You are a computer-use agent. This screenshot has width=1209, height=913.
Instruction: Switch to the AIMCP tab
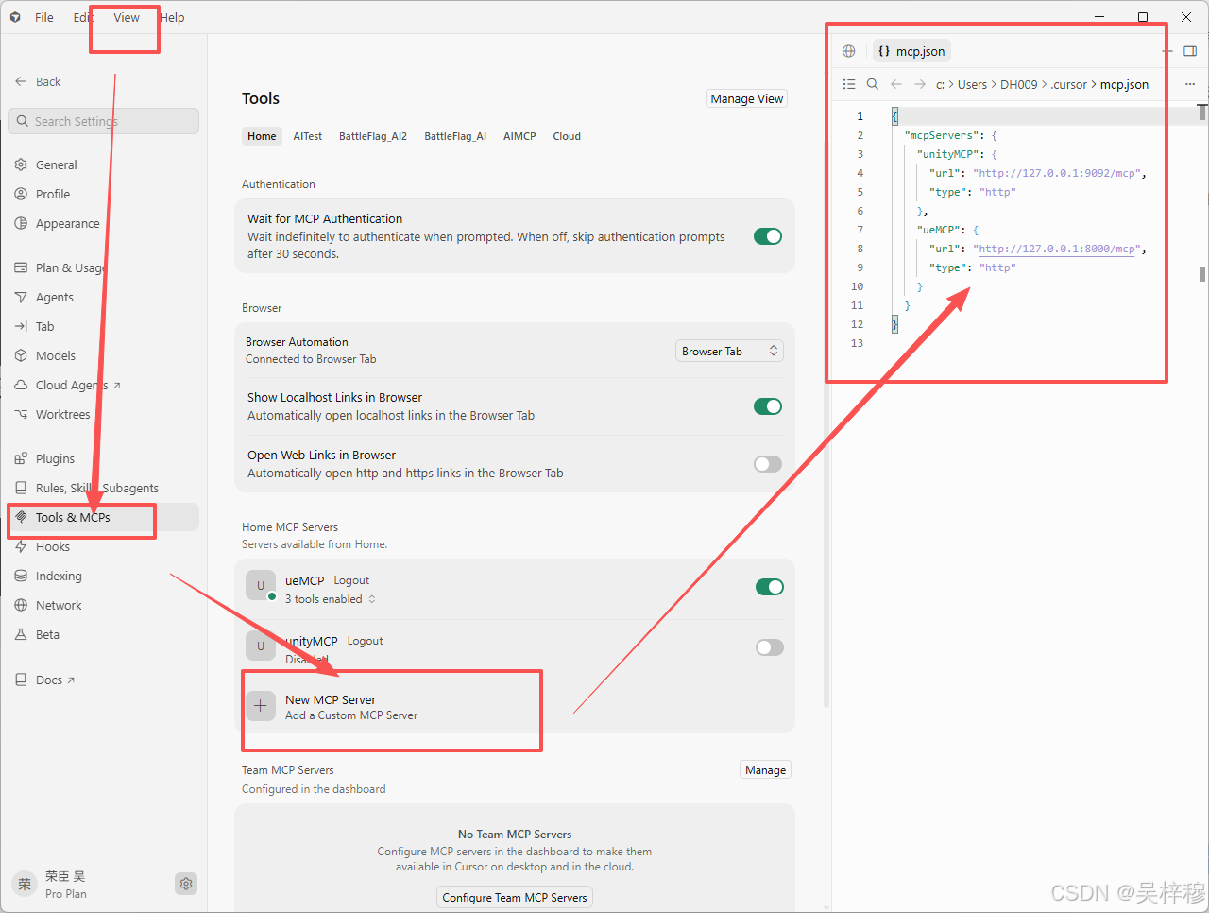519,136
